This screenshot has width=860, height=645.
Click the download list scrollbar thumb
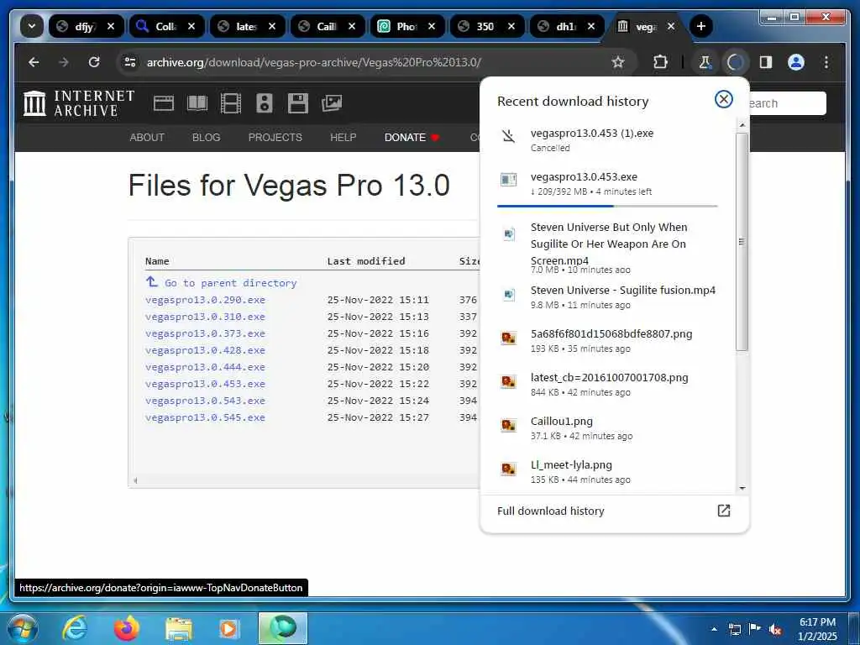tap(742, 241)
